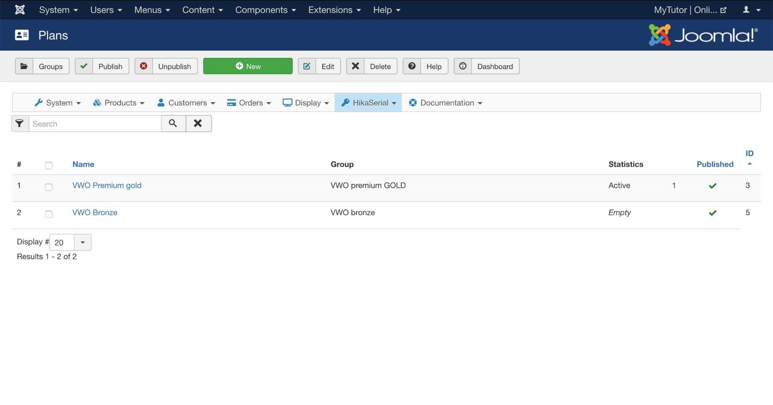Open the Customers submenu
Image resolution: width=773 pixels, height=405 pixels.
tap(186, 103)
